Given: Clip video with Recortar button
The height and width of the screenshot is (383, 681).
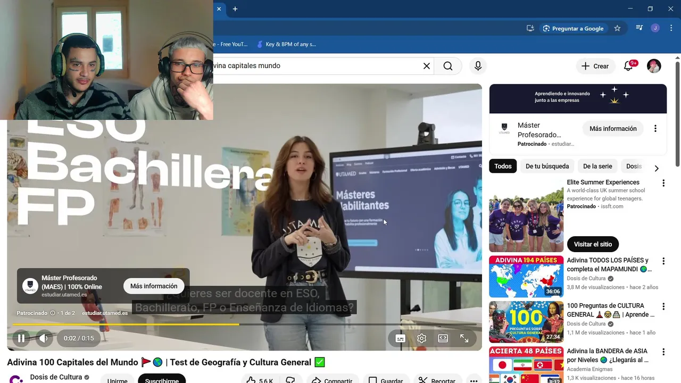Looking at the screenshot, I should pyautogui.click(x=437, y=380).
